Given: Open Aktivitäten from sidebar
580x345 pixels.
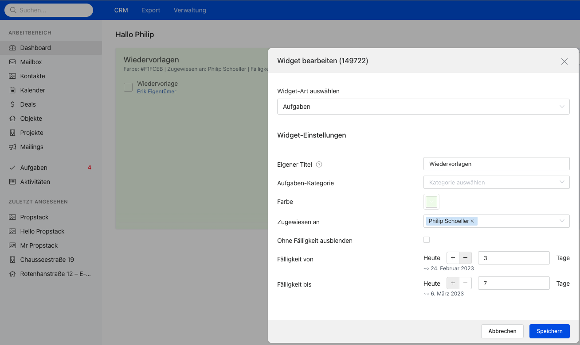Looking at the screenshot, I should point(51,182).
